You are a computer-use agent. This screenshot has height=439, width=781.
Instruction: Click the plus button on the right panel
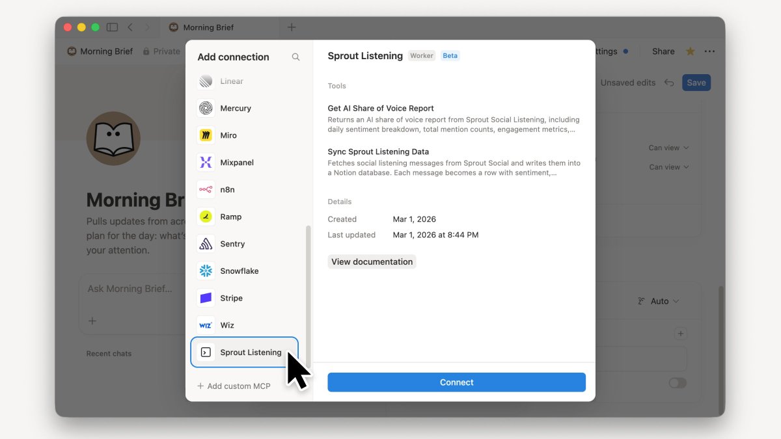click(681, 334)
